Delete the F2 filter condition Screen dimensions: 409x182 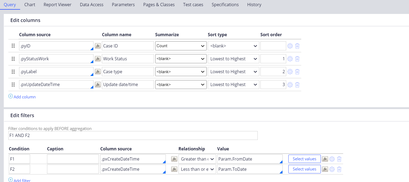click(339, 169)
